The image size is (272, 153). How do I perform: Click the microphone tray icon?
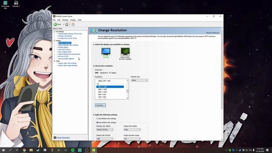pos(253,150)
